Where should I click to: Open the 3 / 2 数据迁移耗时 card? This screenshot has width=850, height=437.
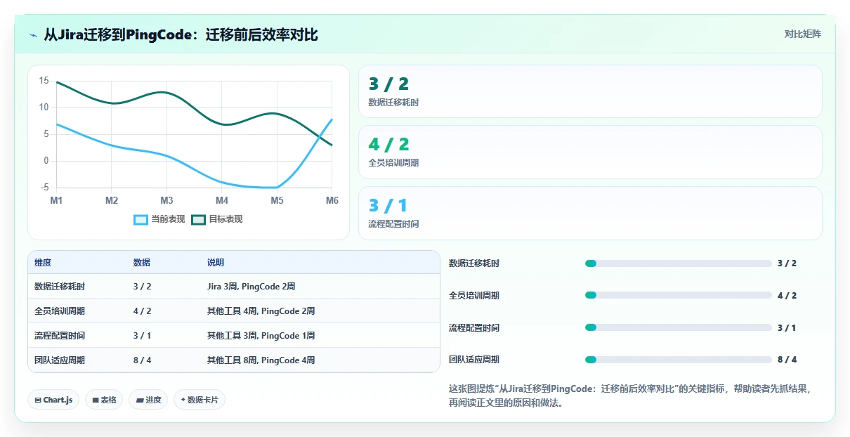[590, 91]
